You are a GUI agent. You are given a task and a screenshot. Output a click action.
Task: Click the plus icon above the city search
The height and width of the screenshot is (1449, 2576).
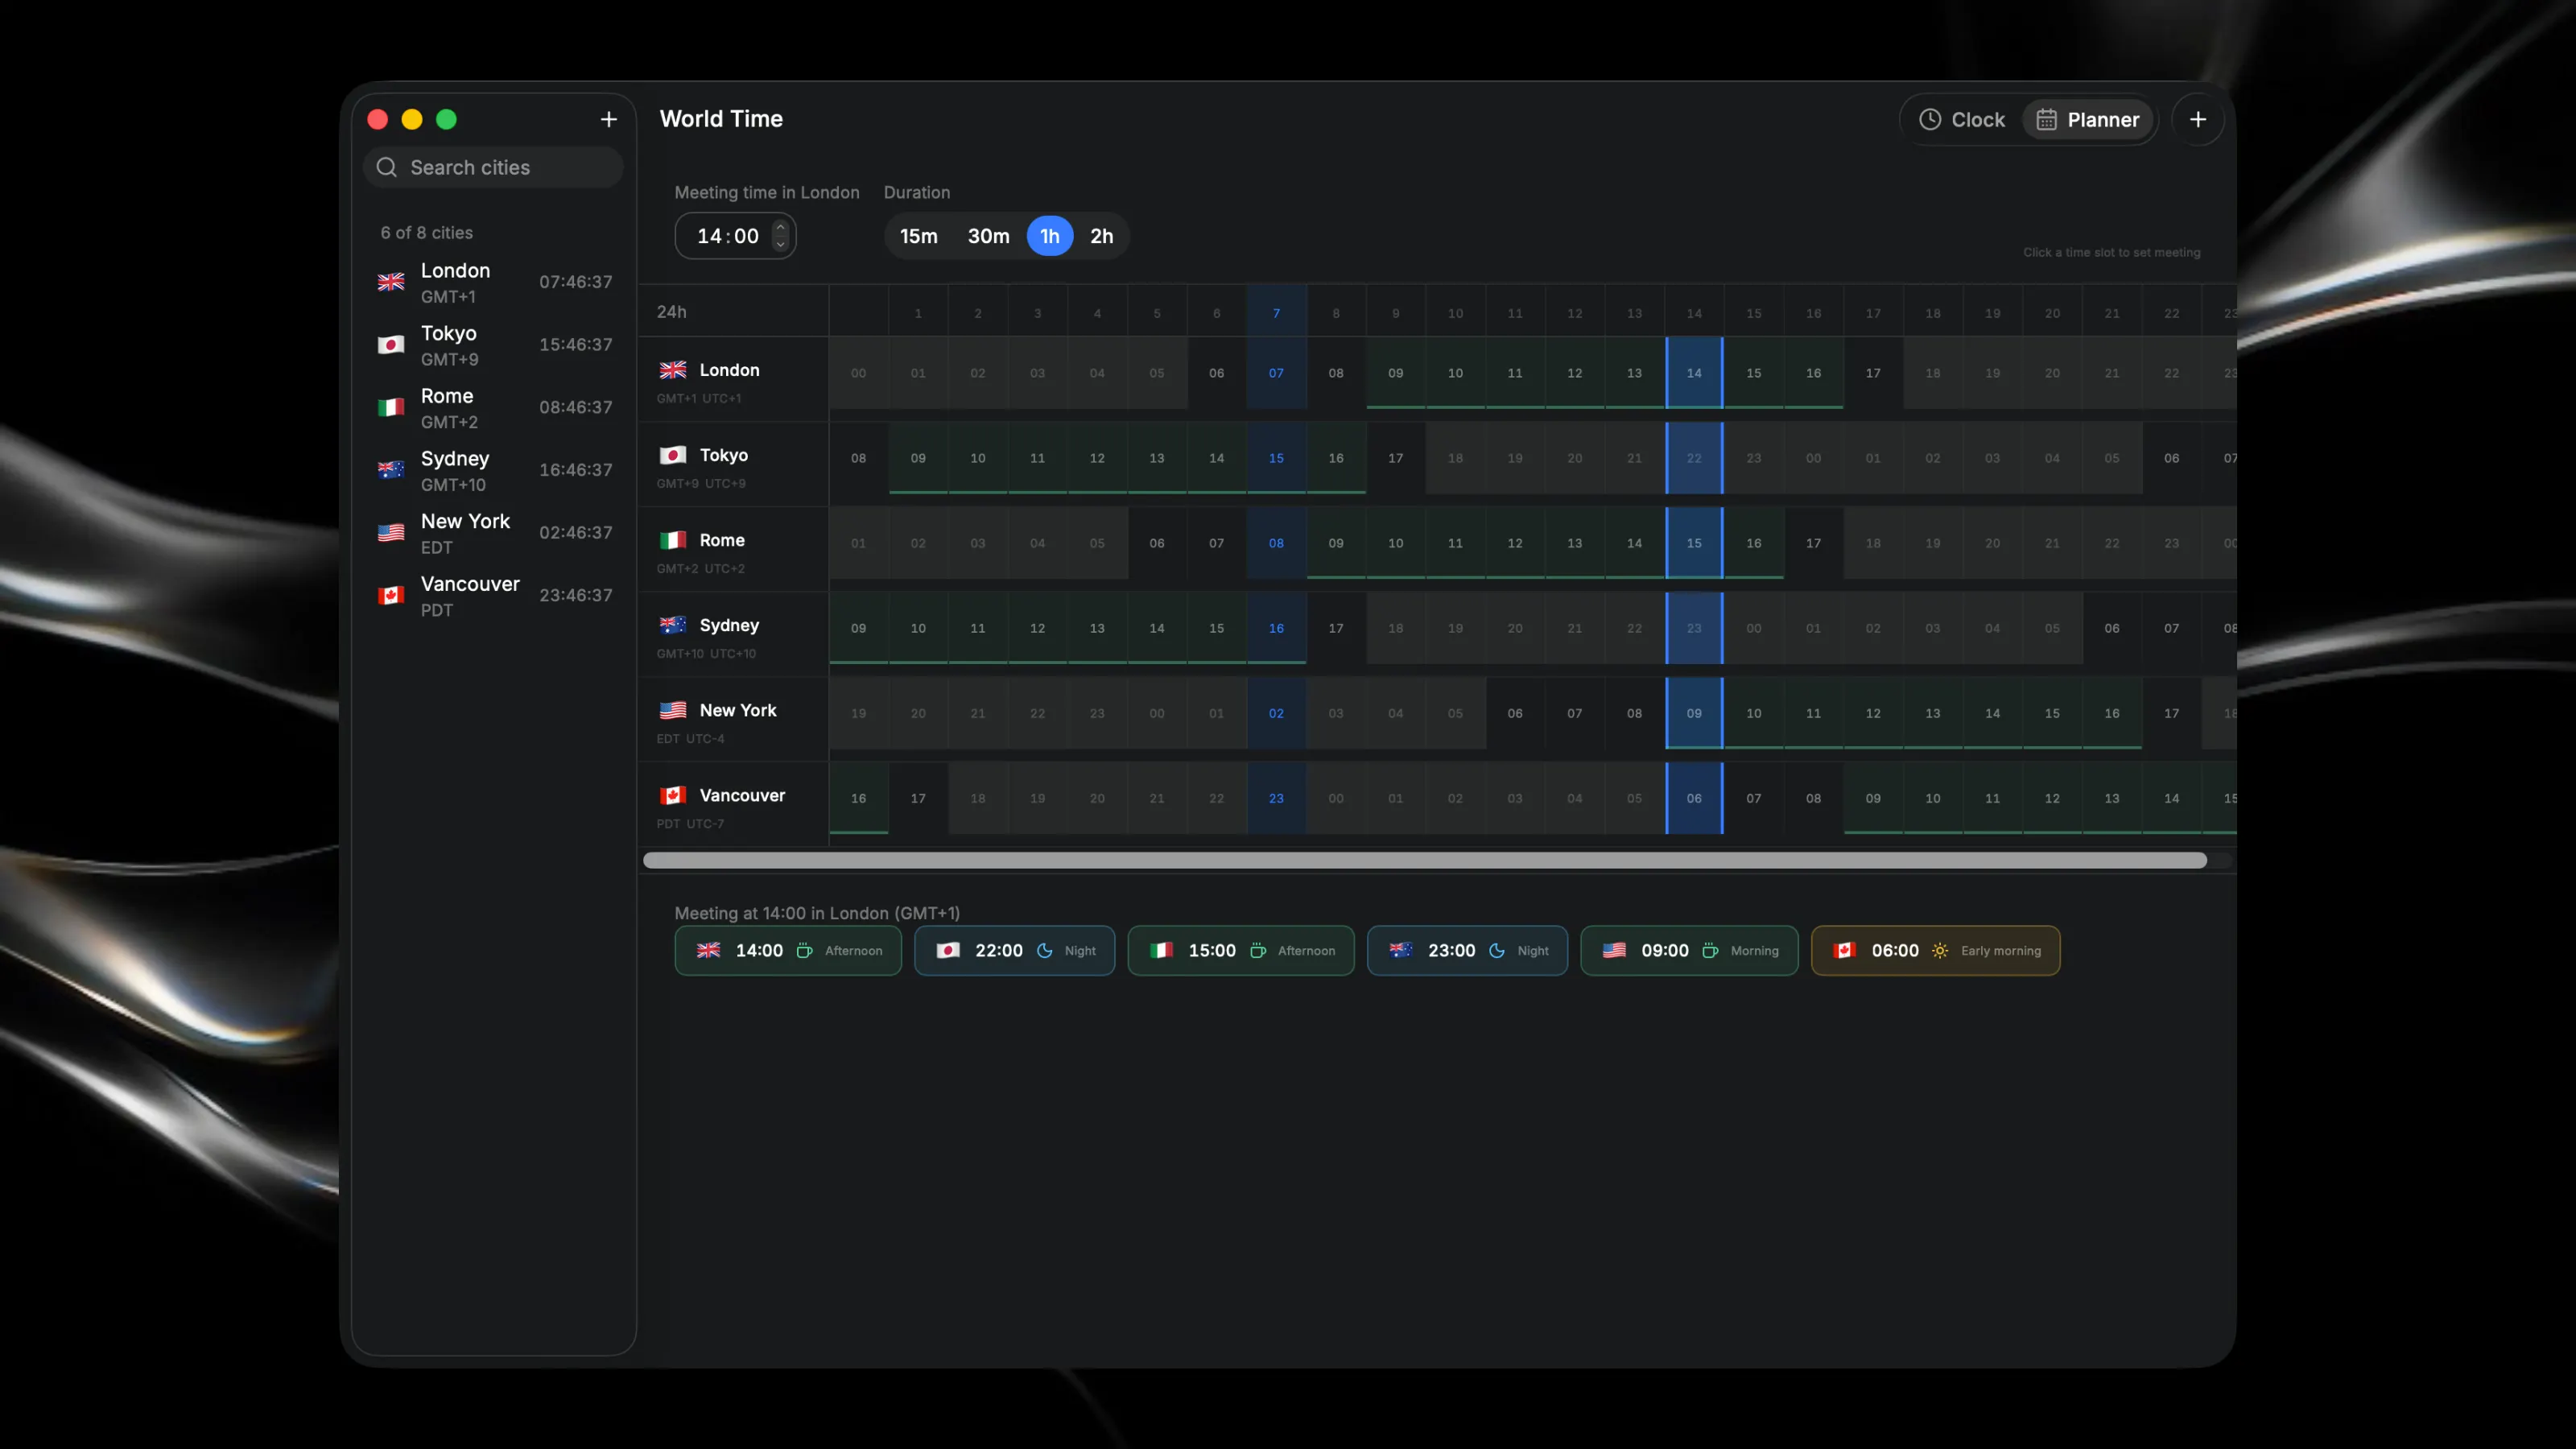tap(608, 119)
